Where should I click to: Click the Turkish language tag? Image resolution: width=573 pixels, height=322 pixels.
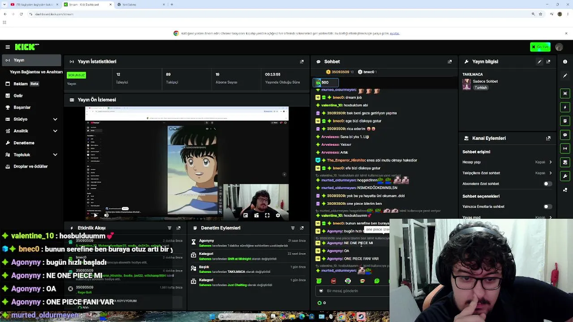[x=481, y=88]
